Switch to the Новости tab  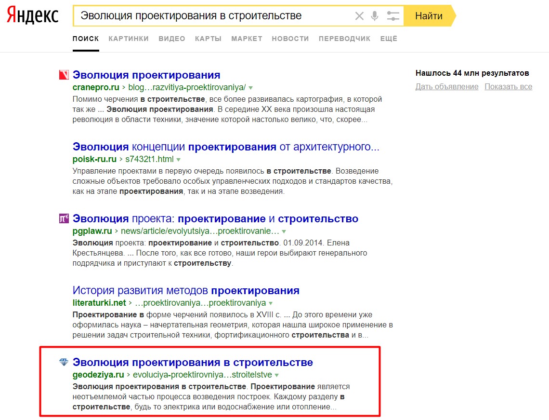[x=290, y=39]
